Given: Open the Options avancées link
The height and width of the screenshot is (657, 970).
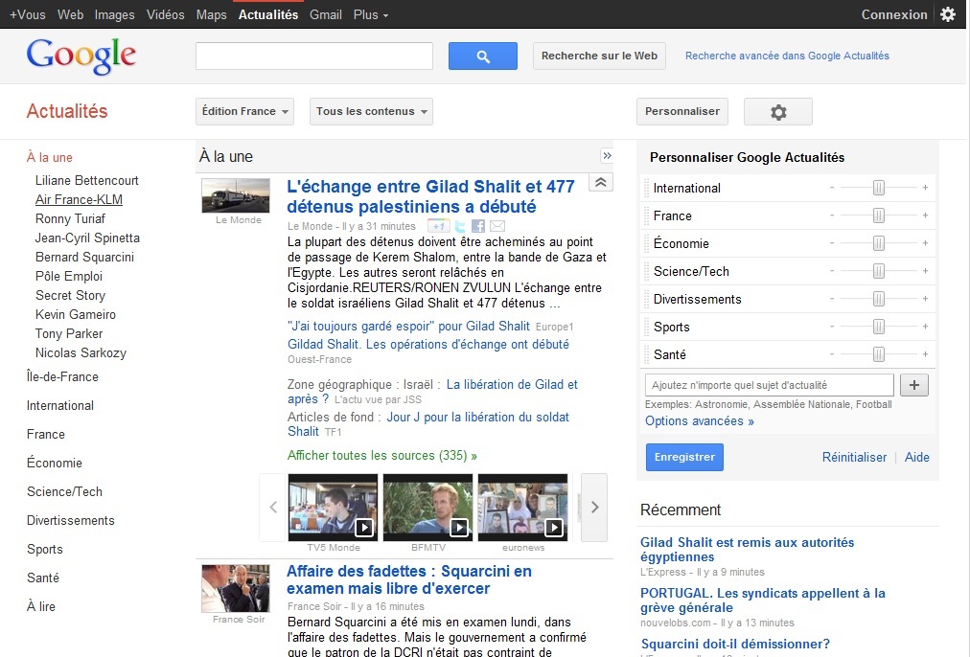Looking at the screenshot, I should pyautogui.click(x=699, y=421).
